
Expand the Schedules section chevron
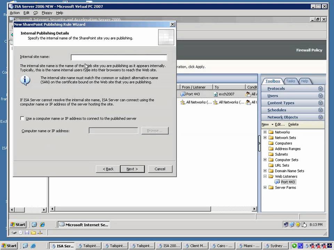pos(320,110)
